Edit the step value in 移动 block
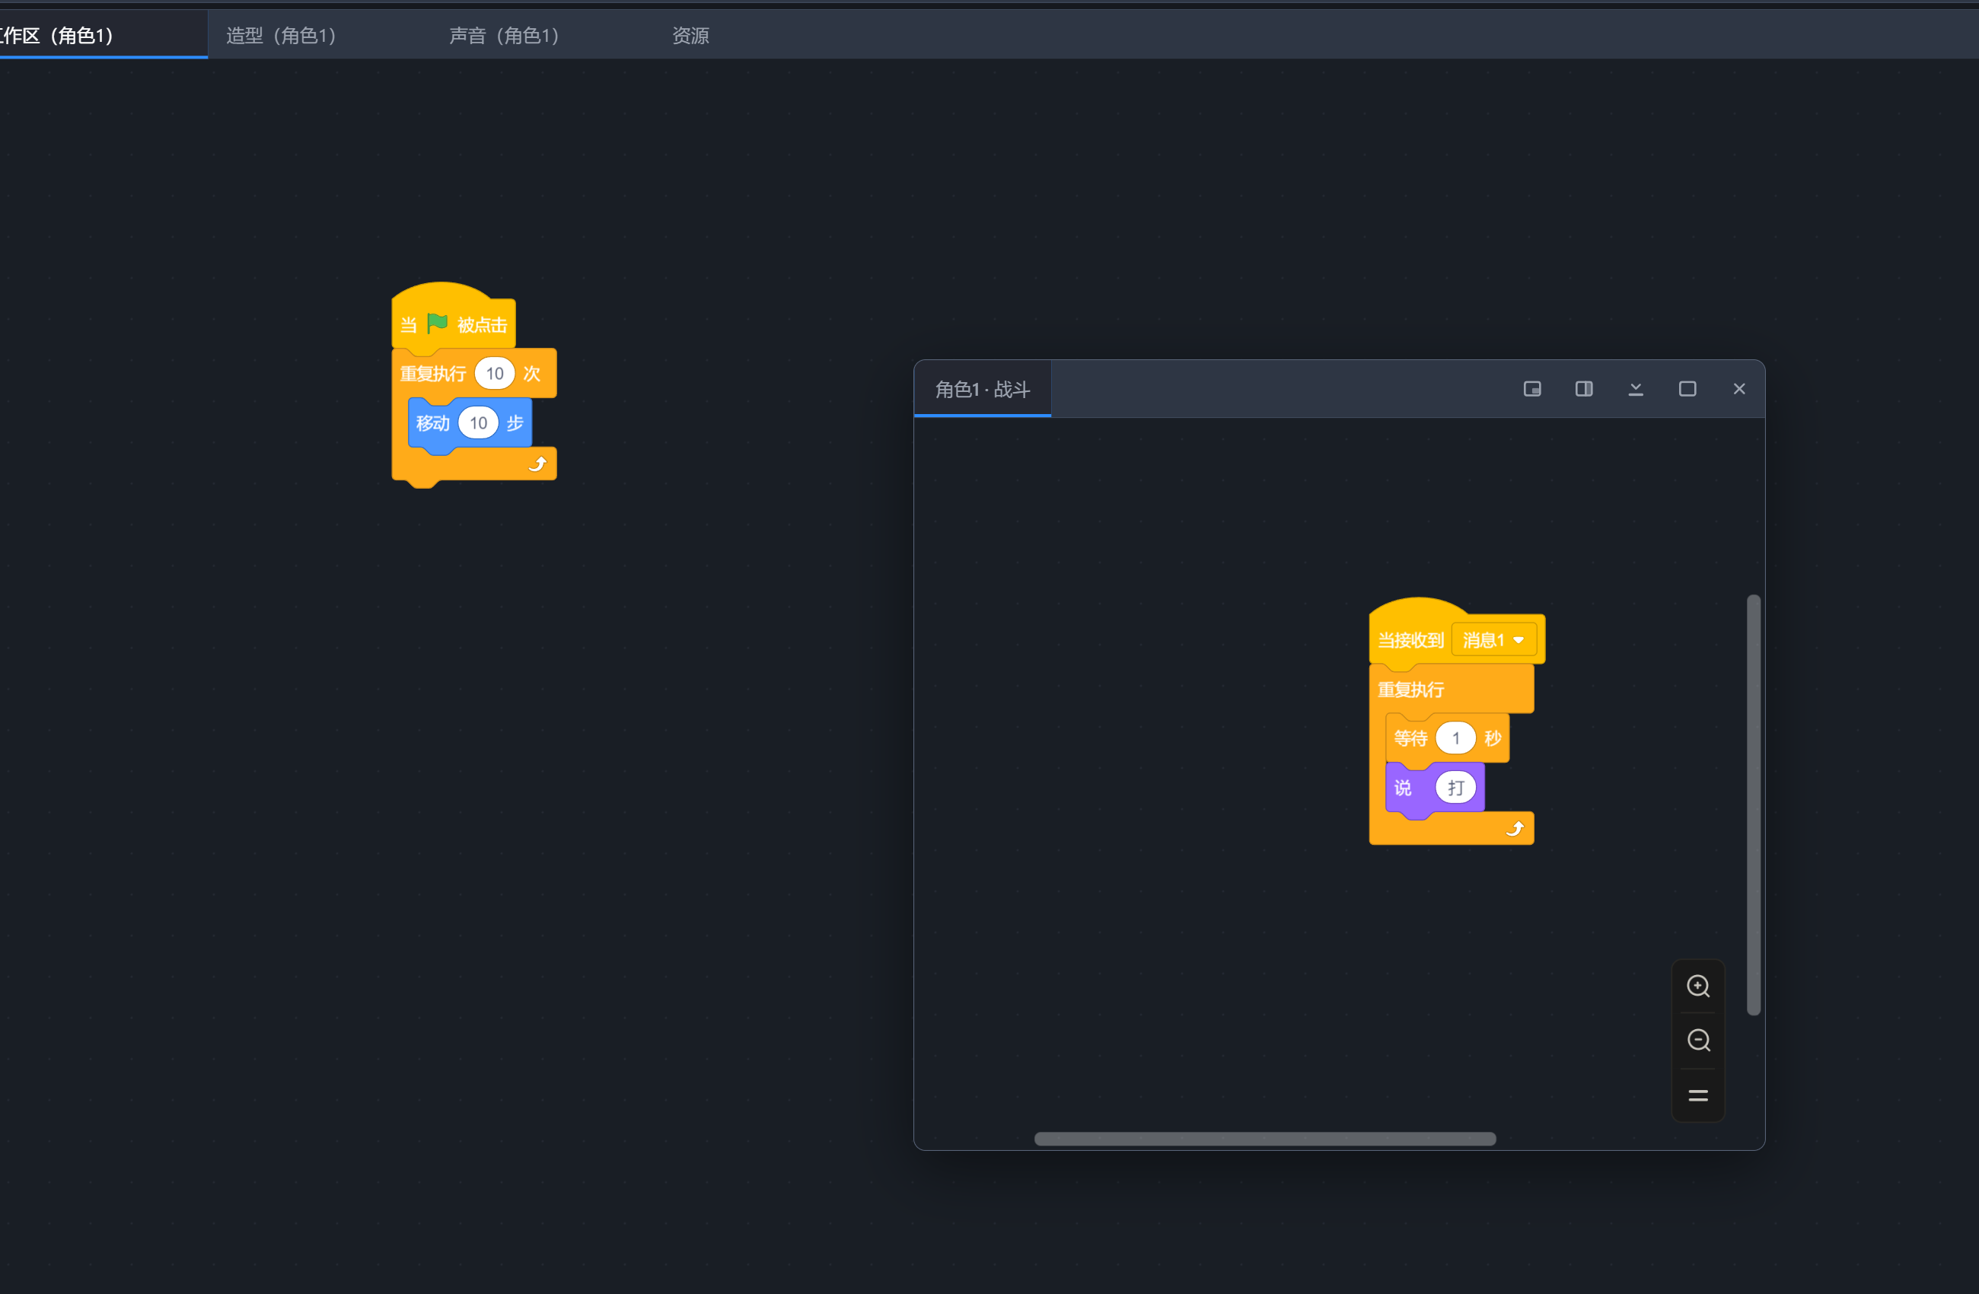The image size is (1979, 1294). [478, 423]
